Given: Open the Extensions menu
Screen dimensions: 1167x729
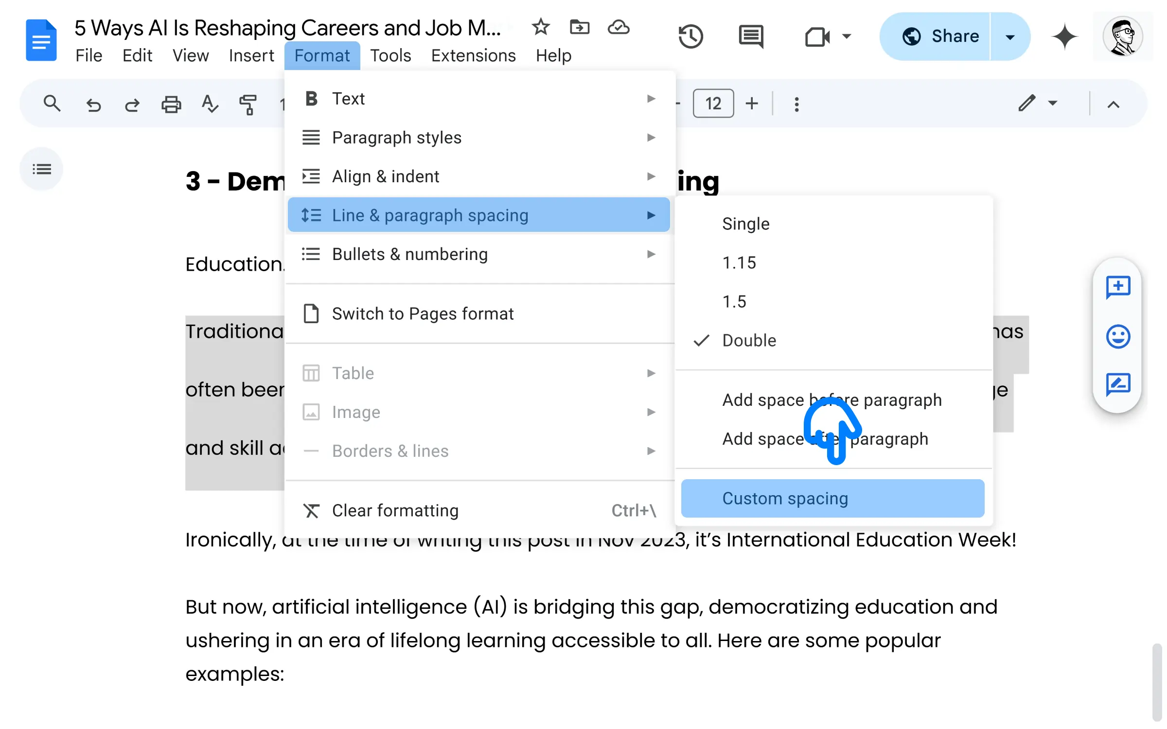Looking at the screenshot, I should (473, 55).
